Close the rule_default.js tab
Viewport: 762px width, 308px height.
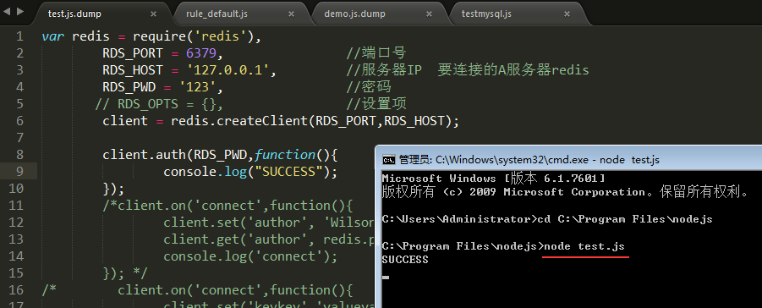tap(291, 14)
